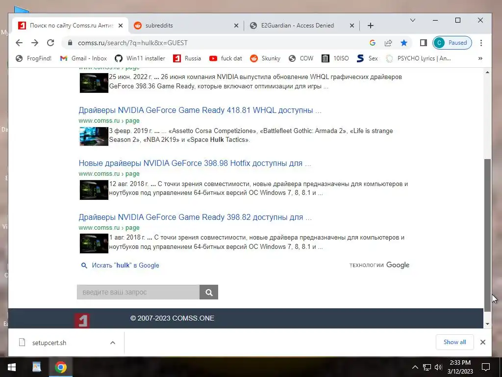Open the Gmail - Inbox bookmark
The image size is (502, 377).
coord(83,58)
